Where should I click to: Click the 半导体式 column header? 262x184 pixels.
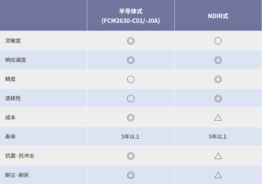coord(131,16)
